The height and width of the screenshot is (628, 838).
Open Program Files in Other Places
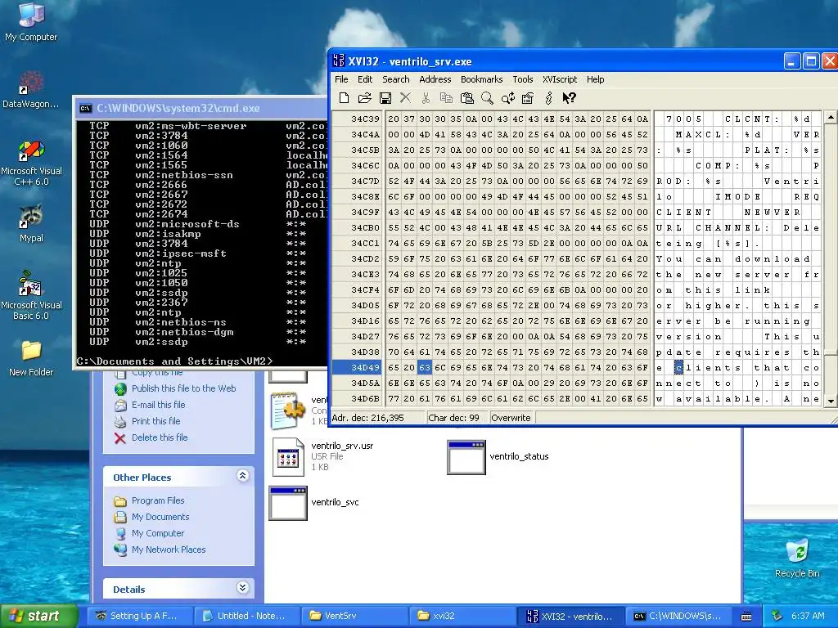[x=158, y=500]
